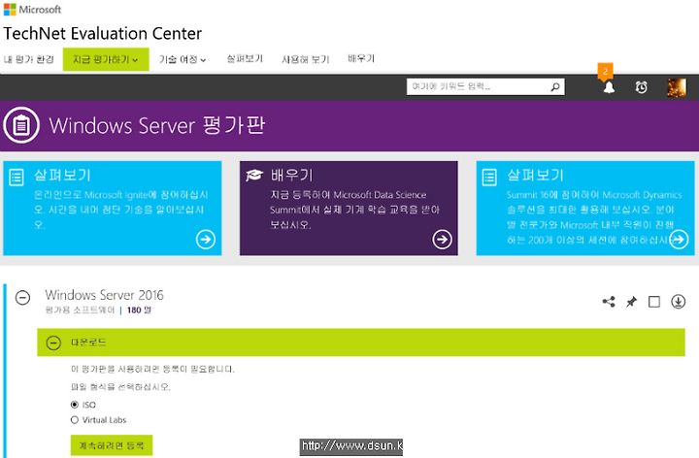Click the alarm clock reminder icon

tap(641, 87)
